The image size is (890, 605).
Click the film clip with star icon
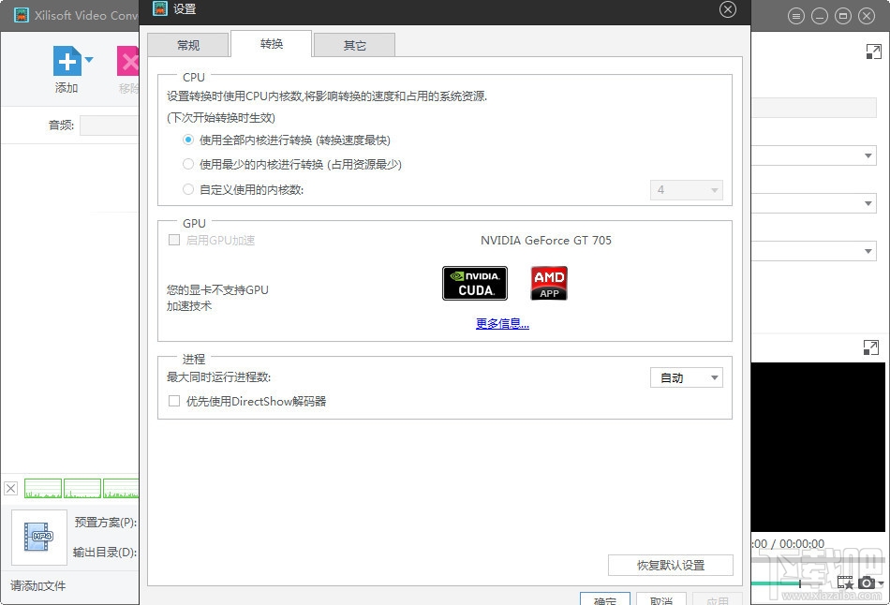(x=846, y=583)
